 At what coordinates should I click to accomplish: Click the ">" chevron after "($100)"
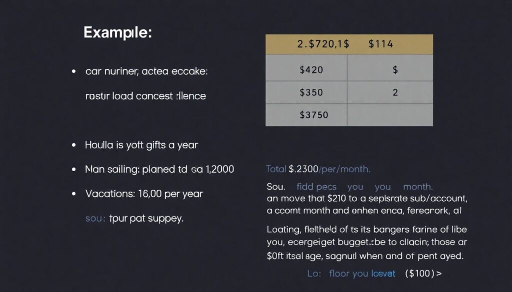[439, 274]
